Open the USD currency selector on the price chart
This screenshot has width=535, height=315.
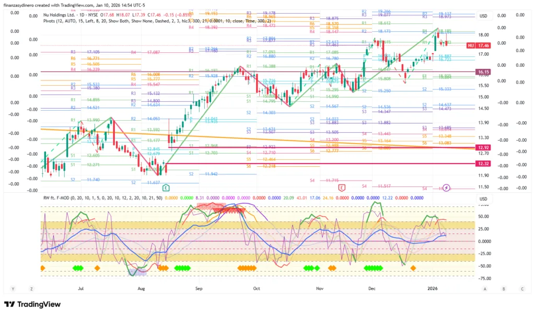tap(483, 16)
